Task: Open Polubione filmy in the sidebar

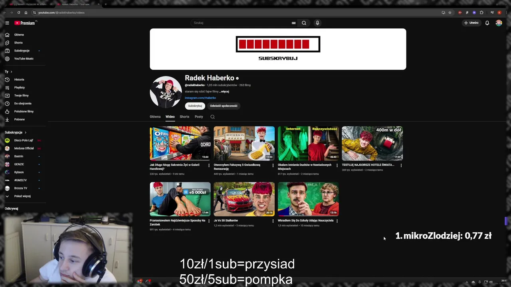Action: coord(23,111)
